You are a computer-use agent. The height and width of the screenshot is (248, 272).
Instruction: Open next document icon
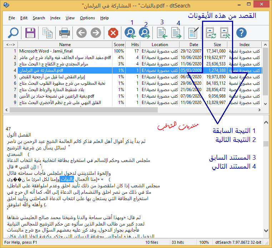[x=176, y=33]
